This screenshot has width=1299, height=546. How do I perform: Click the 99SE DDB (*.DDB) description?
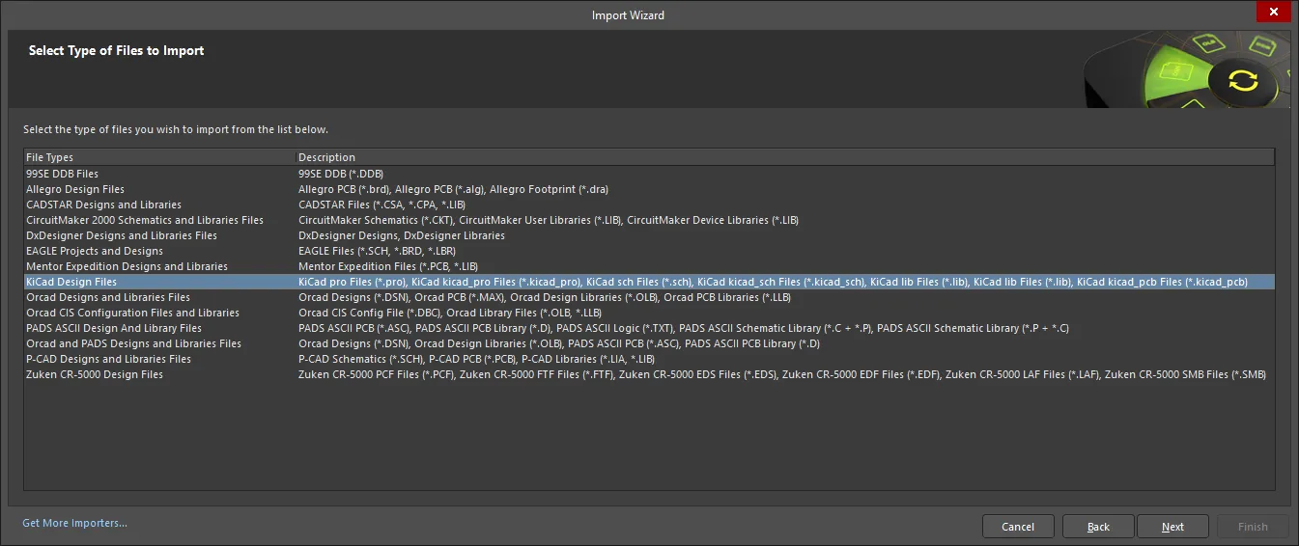tap(341, 174)
